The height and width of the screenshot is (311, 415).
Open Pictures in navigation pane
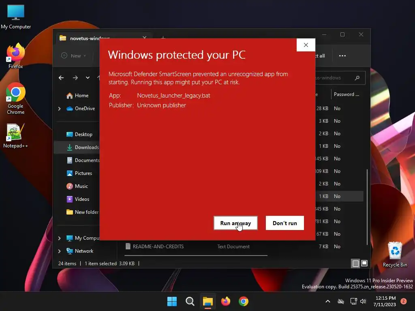(79, 173)
